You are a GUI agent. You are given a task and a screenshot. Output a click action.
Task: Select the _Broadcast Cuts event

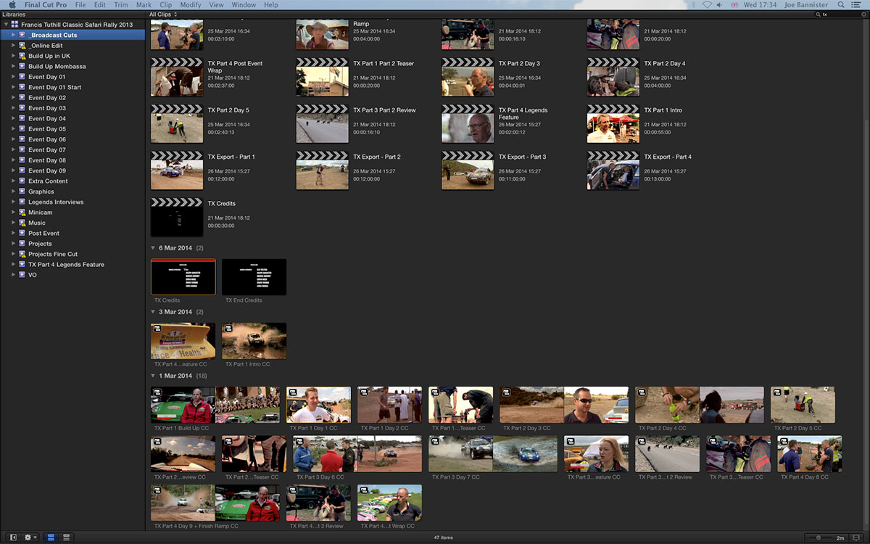72,35
